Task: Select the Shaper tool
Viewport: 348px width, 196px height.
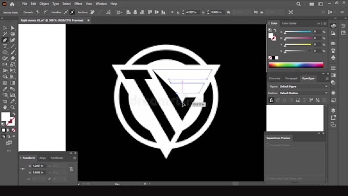Action: pos(5,59)
